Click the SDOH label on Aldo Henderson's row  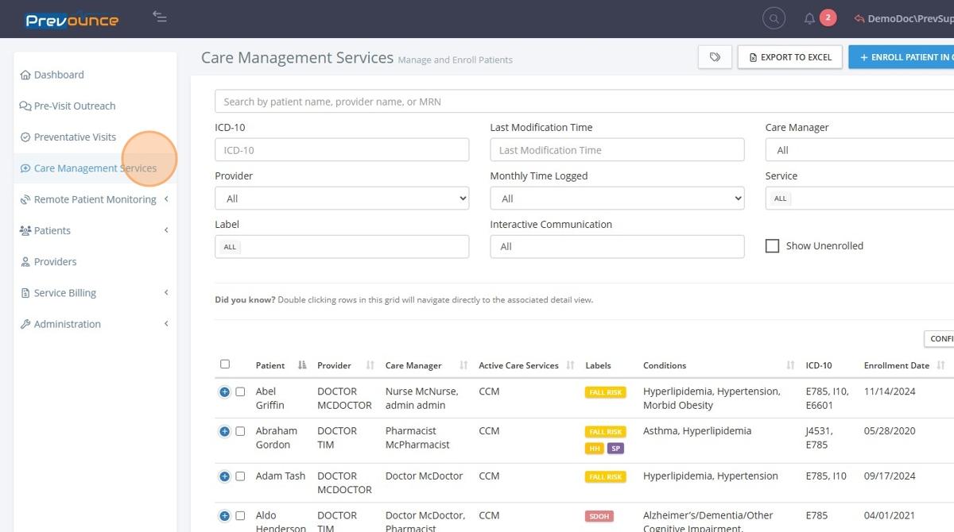[x=599, y=516]
